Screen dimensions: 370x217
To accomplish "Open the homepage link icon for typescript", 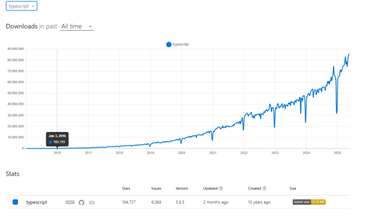I will point(92,203).
